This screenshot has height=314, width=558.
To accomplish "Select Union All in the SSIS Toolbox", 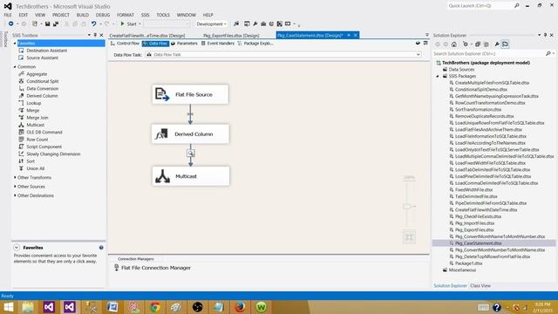I will [x=35, y=168].
